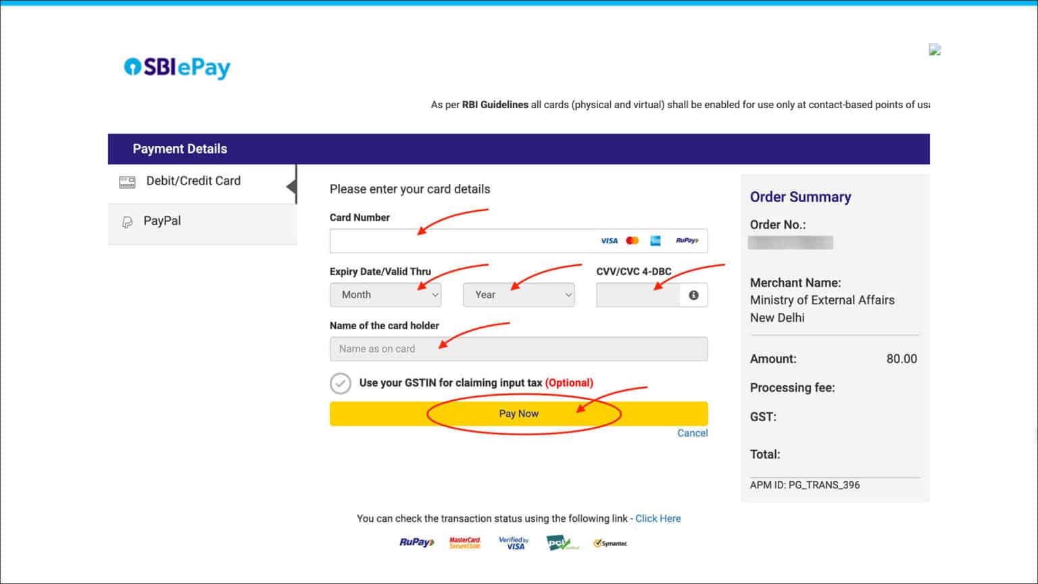The width and height of the screenshot is (1038, 584).
Task: Click the RuPay logo in the footer
Action: click(415, 542)
